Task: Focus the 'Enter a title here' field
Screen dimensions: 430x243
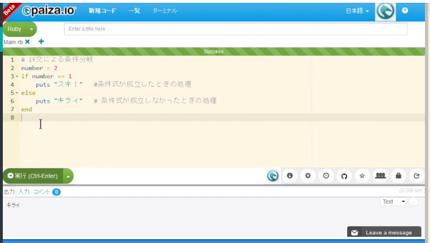Action: [236, 29]
